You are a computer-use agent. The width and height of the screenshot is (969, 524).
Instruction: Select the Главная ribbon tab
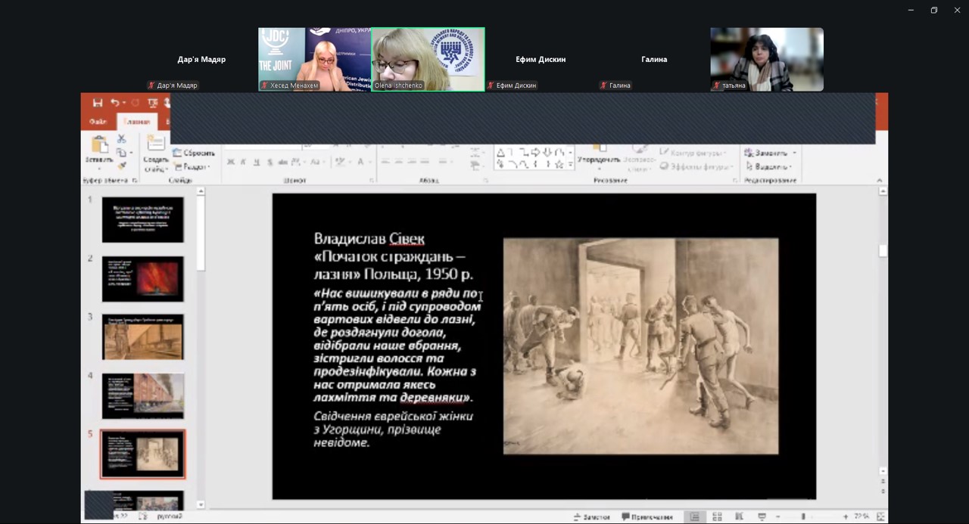coord(137,122)
